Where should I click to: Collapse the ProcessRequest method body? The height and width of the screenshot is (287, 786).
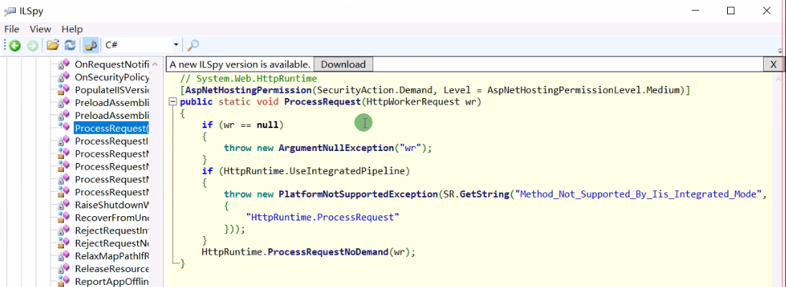173,102
